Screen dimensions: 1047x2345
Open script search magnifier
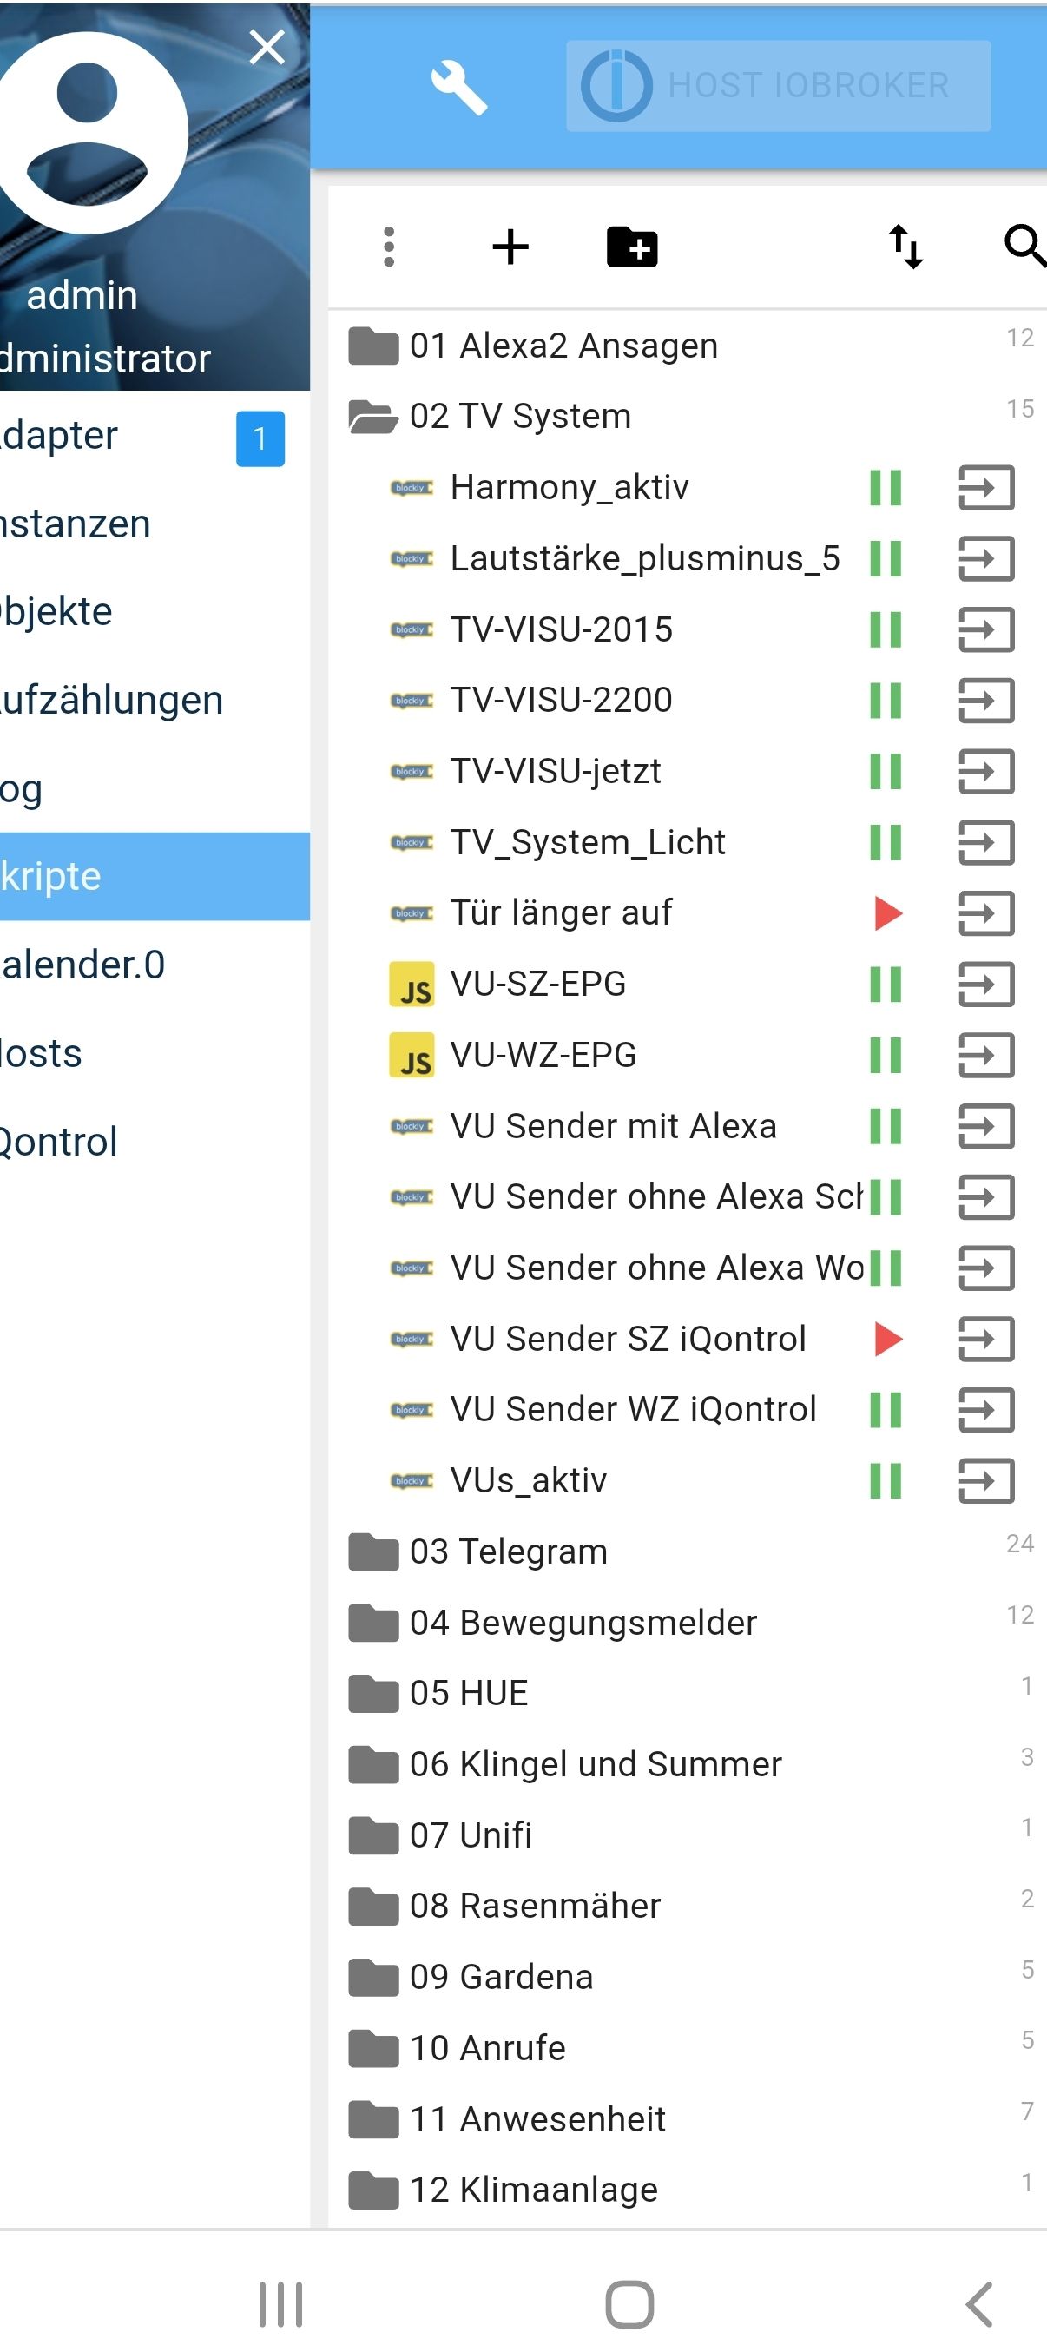pos(1024,247)
